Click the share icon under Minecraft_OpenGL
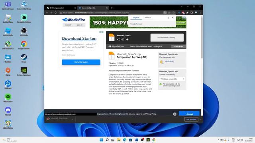The width and height of the screenshot is (255, 143). (118, 39)
